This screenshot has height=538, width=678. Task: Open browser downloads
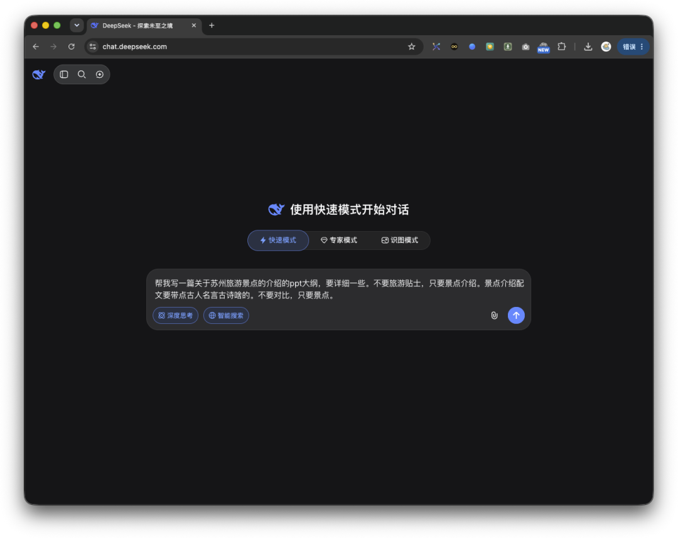(x=588, y=46)
